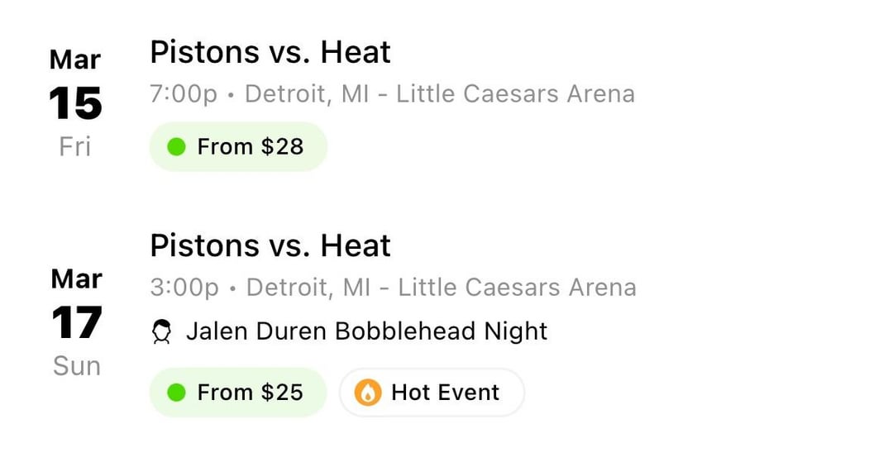This screenshot has height=462, width=893.
Task: Click the bold 17 date number
Action: tap(76, 323)
